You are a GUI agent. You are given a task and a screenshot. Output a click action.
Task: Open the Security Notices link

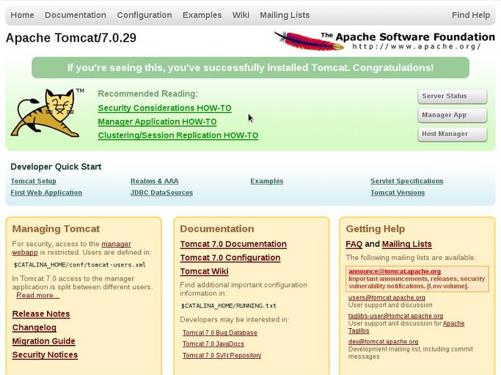pyautogui.click(x=45, y=355)
